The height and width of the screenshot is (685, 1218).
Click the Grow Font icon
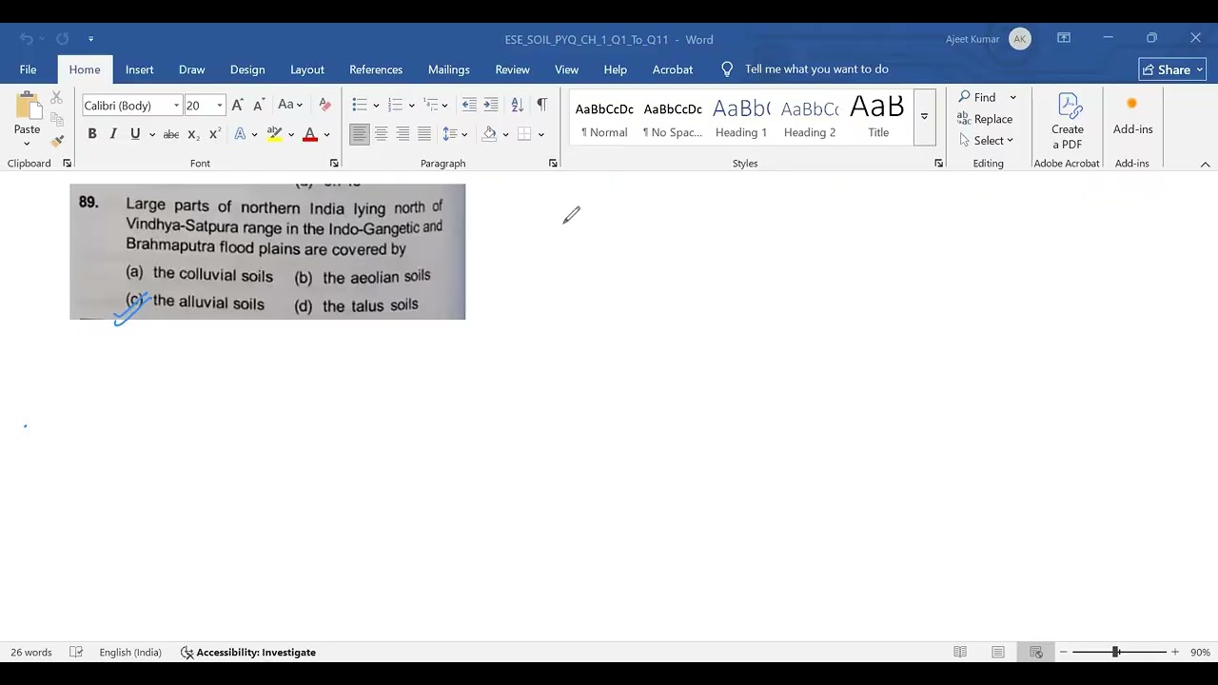coord(237,105)
